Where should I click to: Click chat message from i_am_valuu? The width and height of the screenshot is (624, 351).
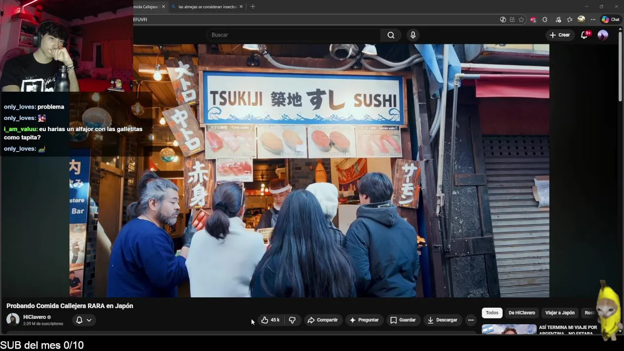pyautogui.click(x=73, y=133)
